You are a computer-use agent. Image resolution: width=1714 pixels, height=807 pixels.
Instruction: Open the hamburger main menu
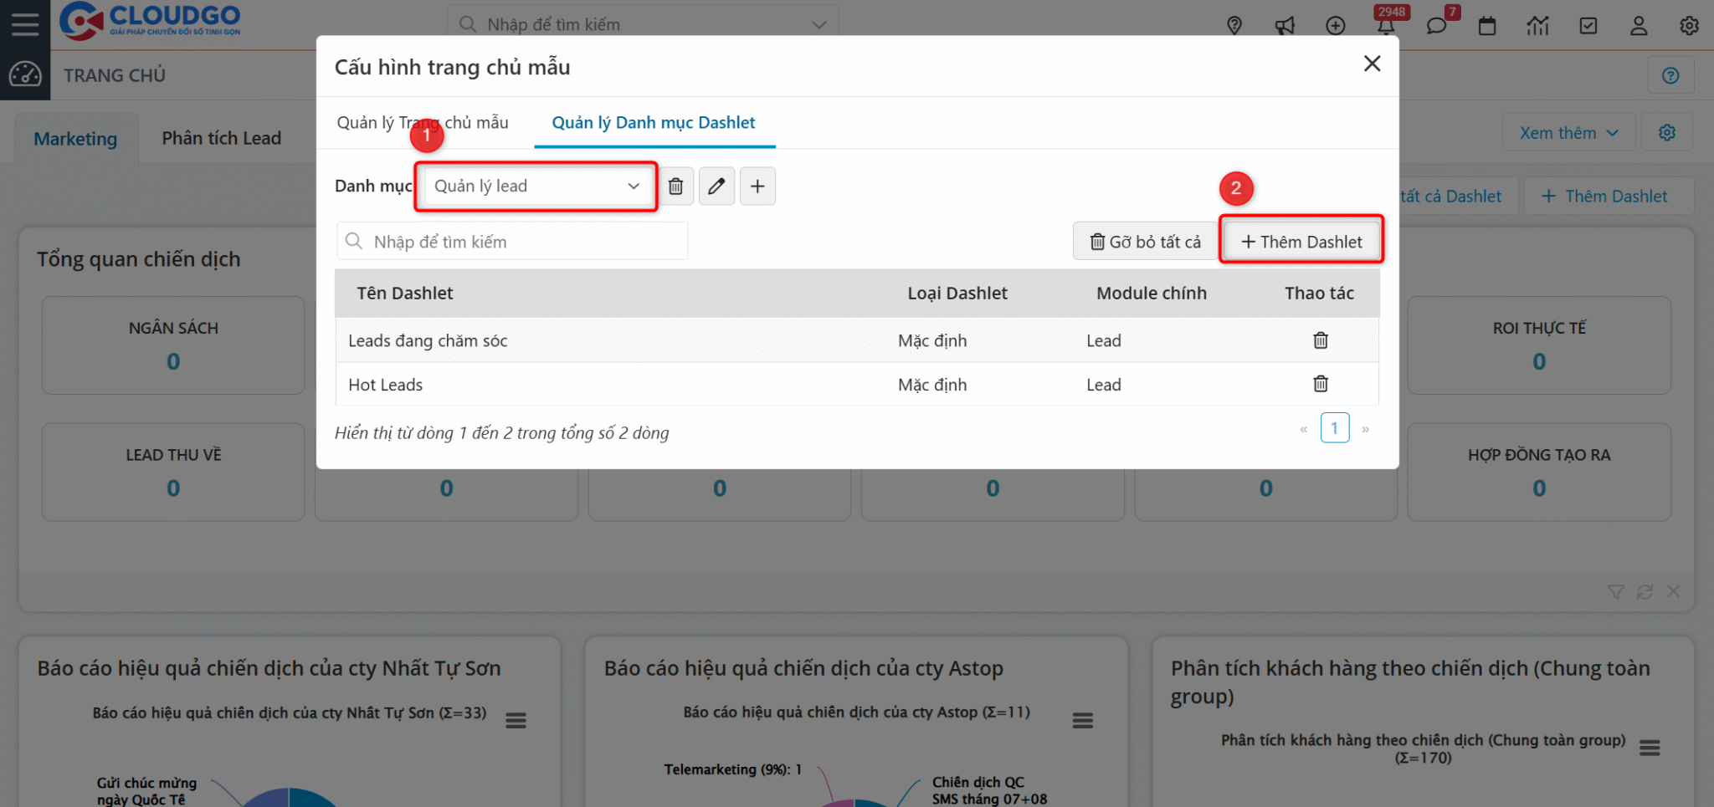[x=25, y=24]
